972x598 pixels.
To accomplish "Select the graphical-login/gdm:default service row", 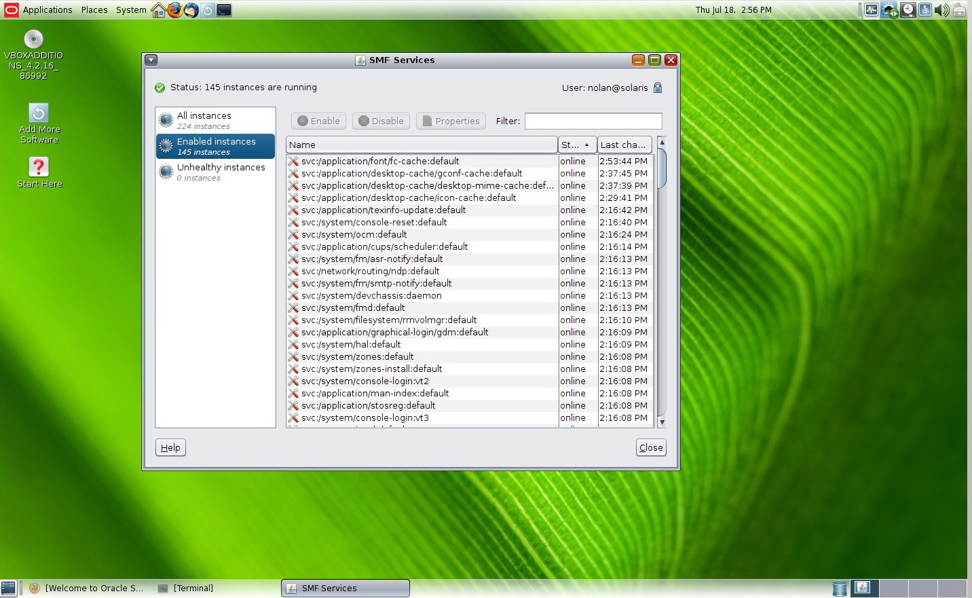I will point(469,332).
